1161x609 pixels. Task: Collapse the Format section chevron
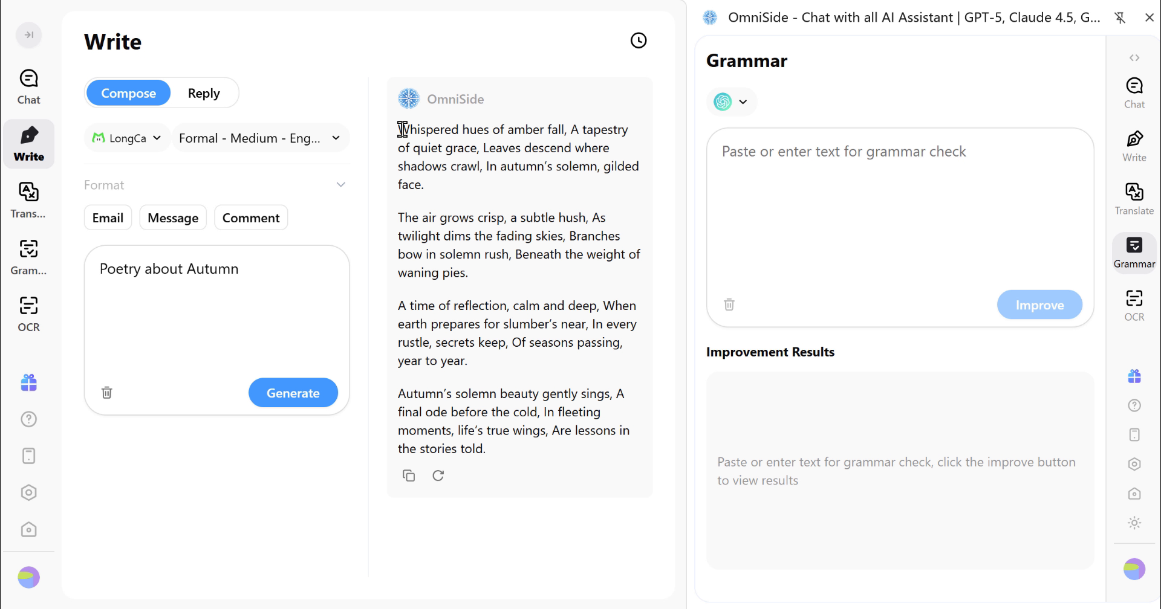[x=341, y=185]
